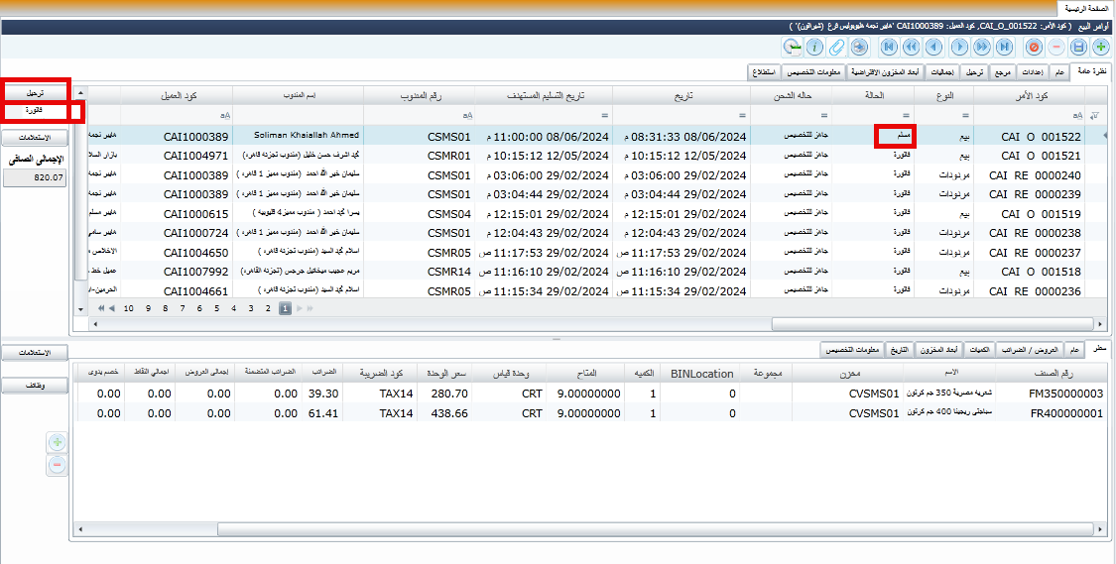
Task: Click the save floppy disk icon
Action: (x=1078, y=47)
